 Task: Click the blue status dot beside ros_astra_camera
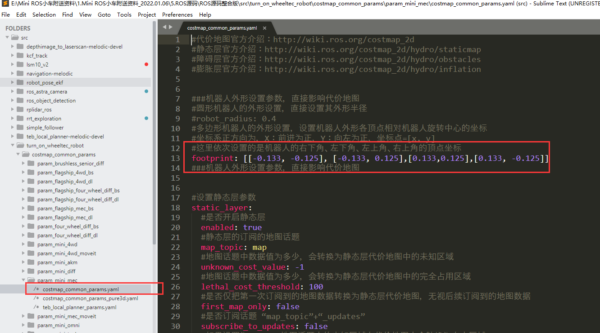point(146,92)
